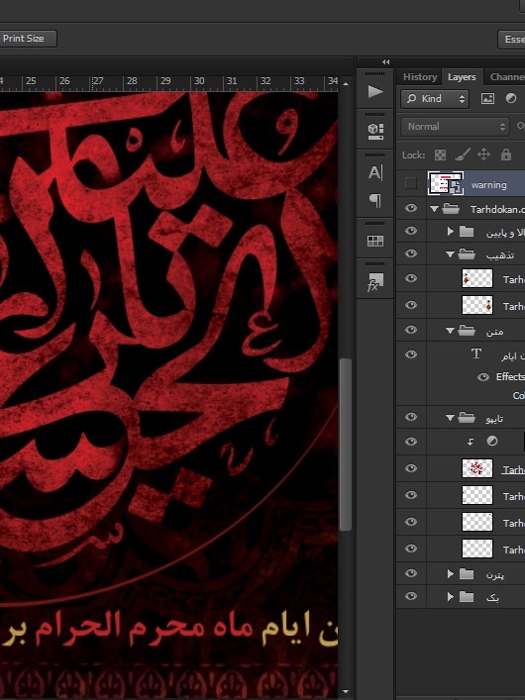Click the متن group folder icon
This screenshot has width=525, height=700.
click(x=467, y=331)
